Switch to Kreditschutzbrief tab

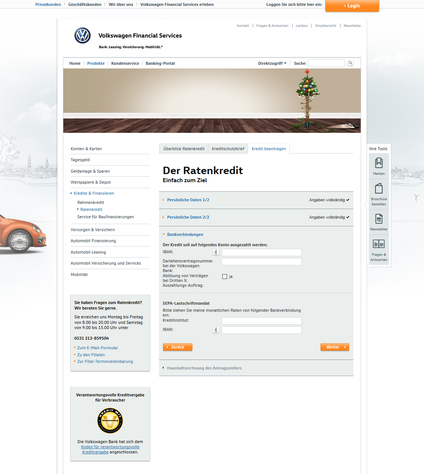(228, 148)
